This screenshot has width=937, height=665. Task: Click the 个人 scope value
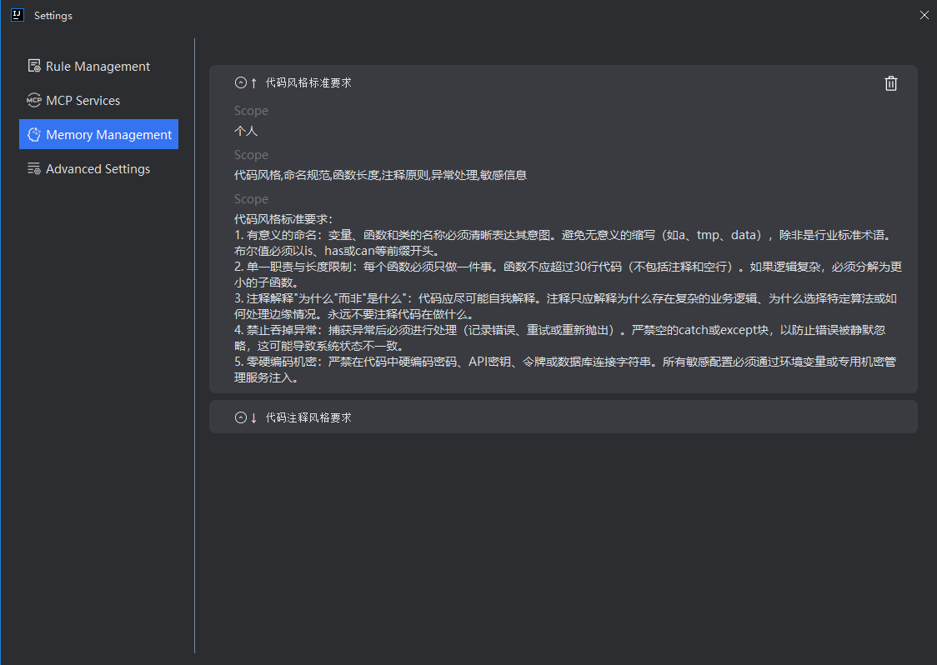246,131
